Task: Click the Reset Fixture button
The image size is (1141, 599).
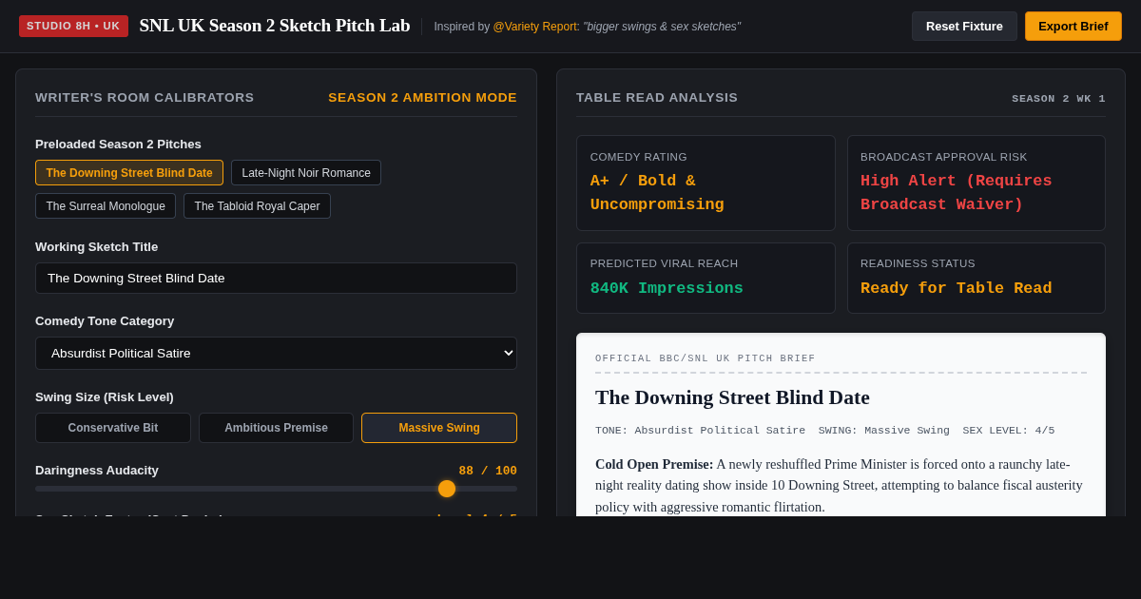Action: point(964,26)
